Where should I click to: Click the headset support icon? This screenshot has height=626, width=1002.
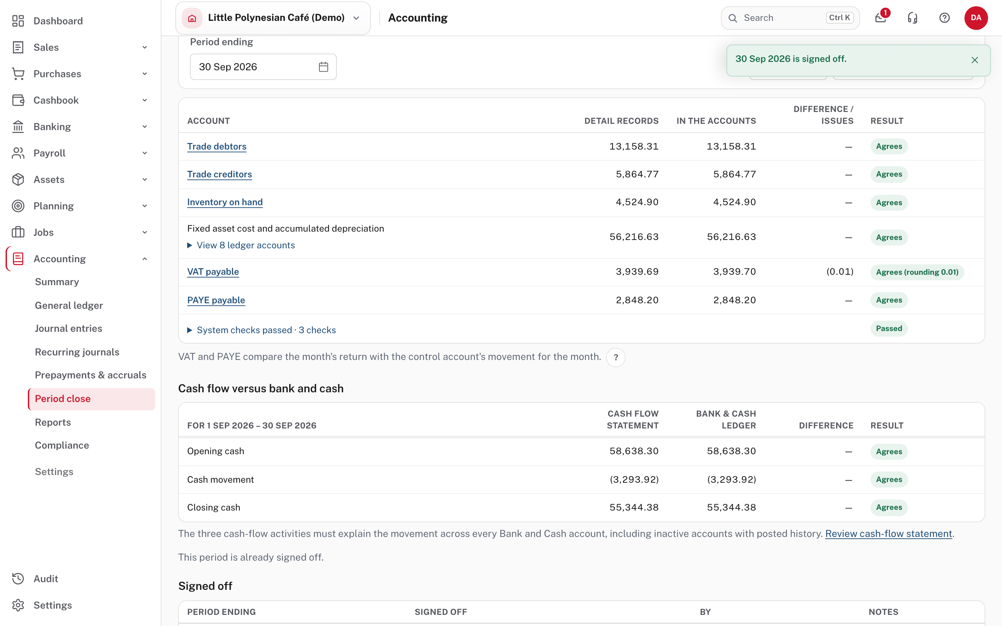[x=913, y=18]
